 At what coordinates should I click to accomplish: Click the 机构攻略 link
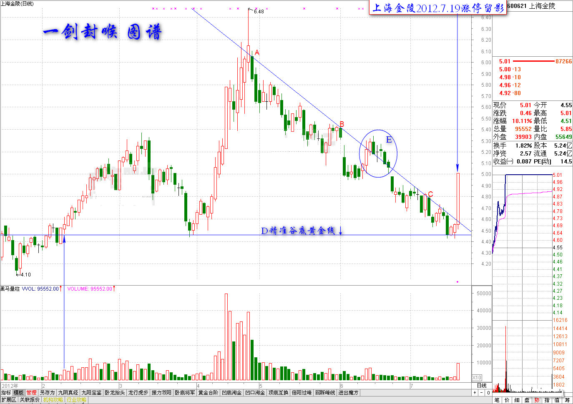tap(53, 400)
